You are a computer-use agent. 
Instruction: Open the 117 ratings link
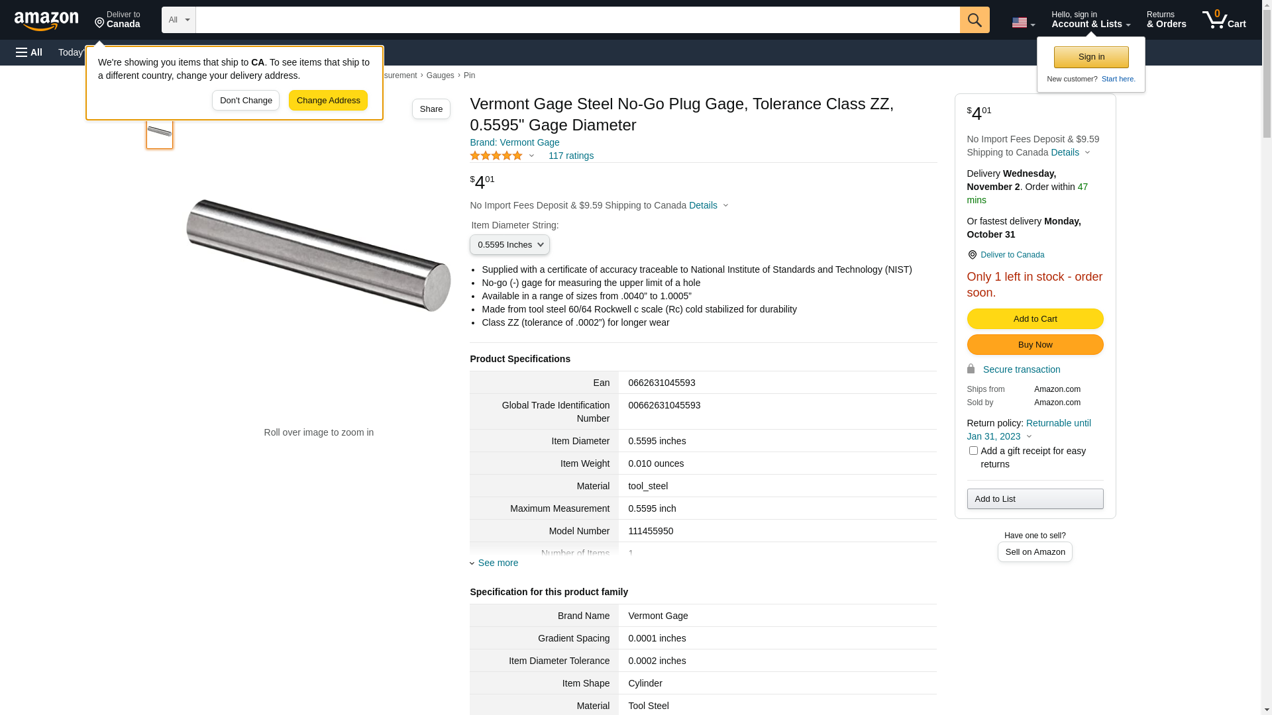pyautogui.click(x=570, y=156)
